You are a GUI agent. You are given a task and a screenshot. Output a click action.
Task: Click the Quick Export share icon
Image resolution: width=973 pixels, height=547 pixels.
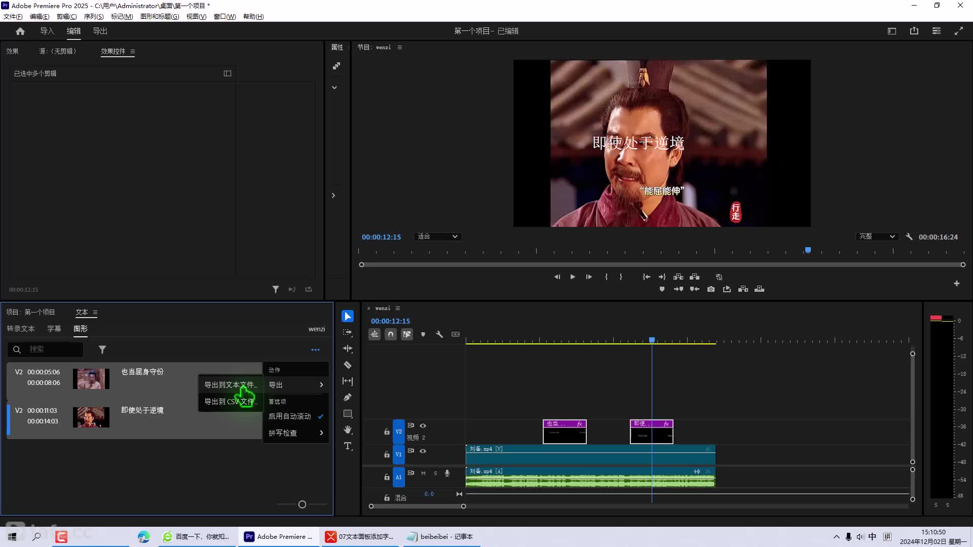click(x=914, y=31)
